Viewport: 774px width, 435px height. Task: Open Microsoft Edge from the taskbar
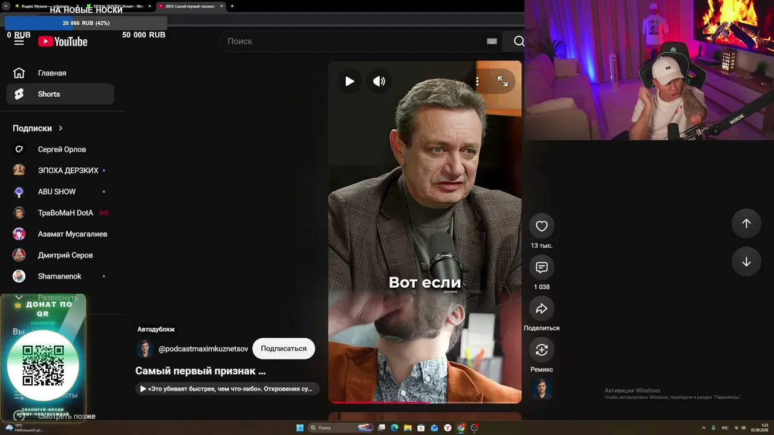tap(395, 428)
